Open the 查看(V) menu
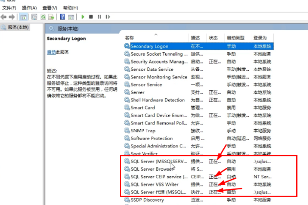The height and width of the screenshot is (205, 308). click(x=49, y=8)
